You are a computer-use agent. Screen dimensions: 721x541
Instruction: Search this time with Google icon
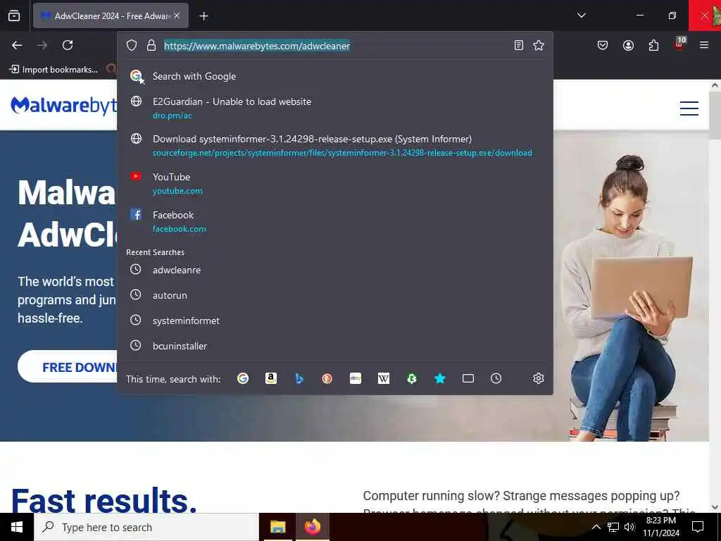tap(243, 378)
